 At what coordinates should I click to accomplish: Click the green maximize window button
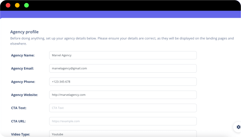[27, 5]
